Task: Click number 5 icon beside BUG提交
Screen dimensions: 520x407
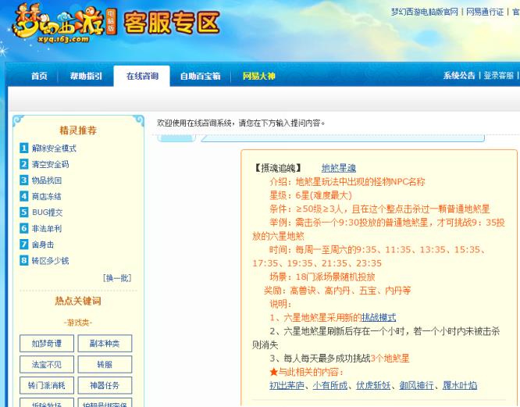Action: click(x=24, y=212)
